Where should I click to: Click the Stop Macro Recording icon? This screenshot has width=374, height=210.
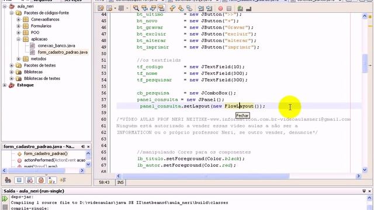tap(229, 9)
